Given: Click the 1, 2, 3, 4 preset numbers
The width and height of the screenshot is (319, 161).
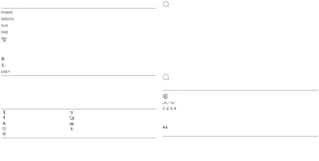Looking at the screenshot, I should click(170, 109).
